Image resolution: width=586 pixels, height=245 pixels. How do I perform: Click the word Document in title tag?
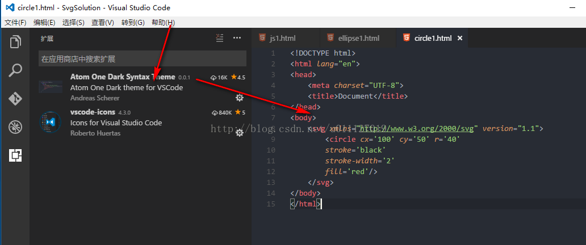point(355,96)
